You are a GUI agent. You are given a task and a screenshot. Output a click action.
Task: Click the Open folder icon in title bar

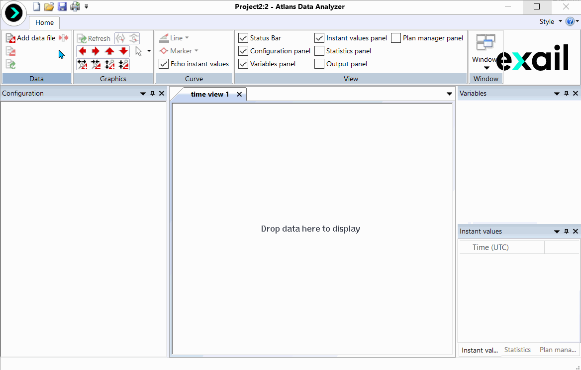point(49,6)
